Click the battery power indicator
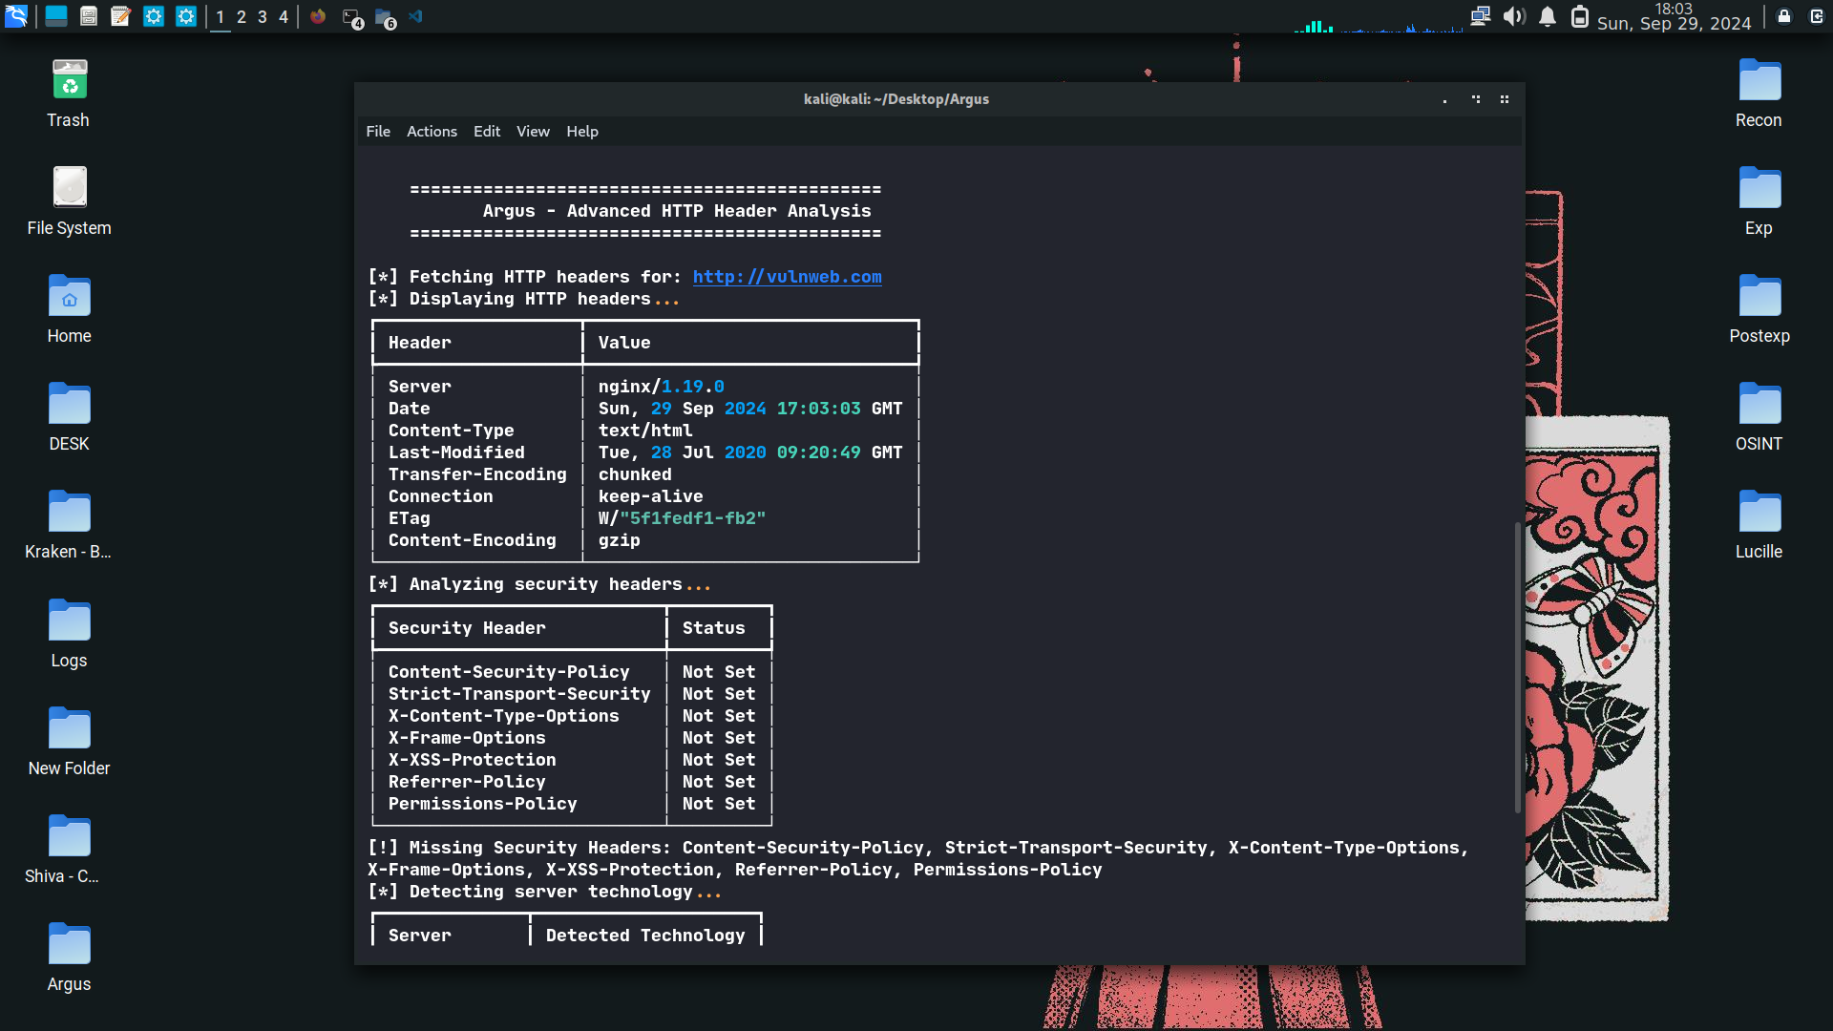This screenshot has width=1833, height=1031. pyautogui.click(x=1580, y=16)
